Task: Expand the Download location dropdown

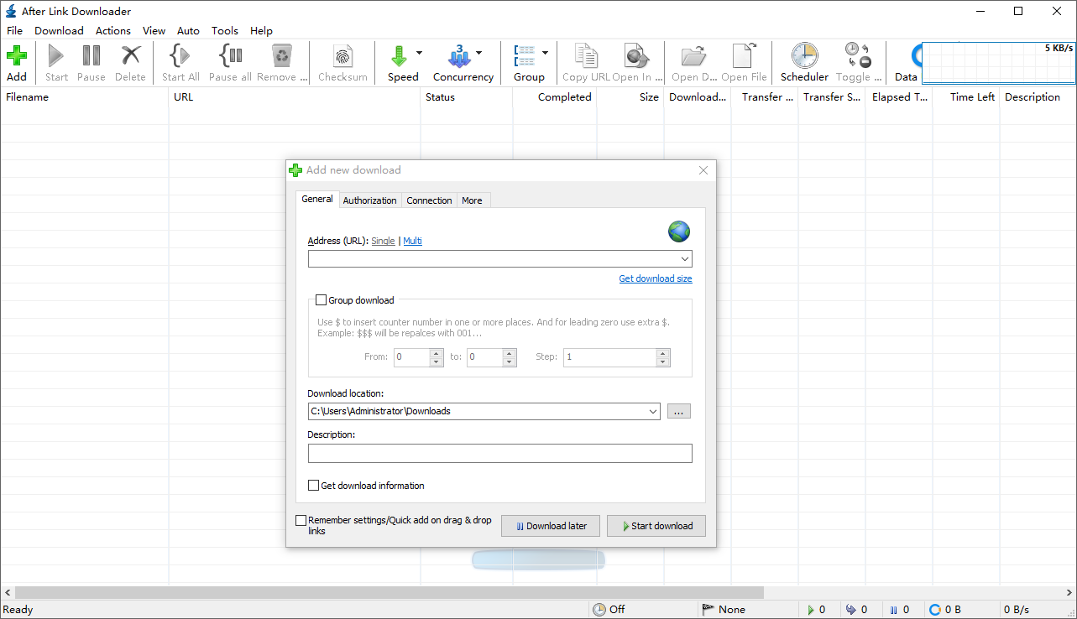Action: (653, 411)
